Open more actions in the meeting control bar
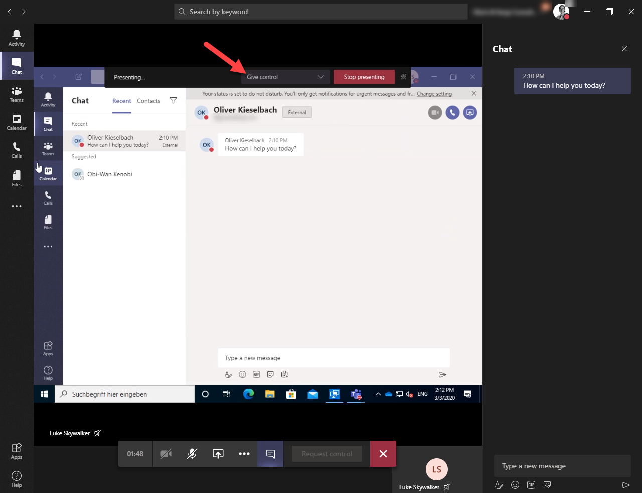642x493 pixels. pyautogui.click(x=244, y=454)
